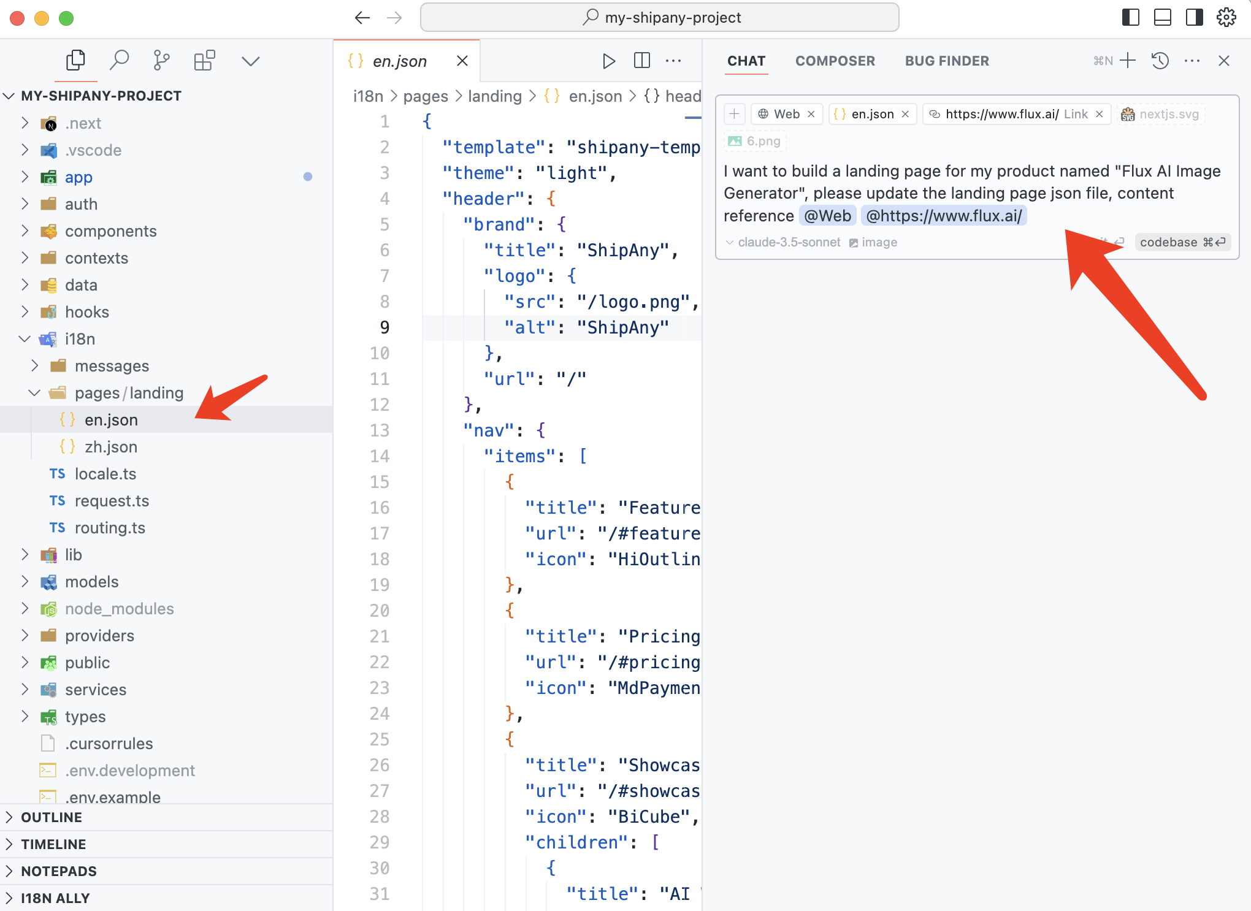Toggle the right secondary sidebar
This screenshot has height=911, width=1251.
coord(1194,17)
